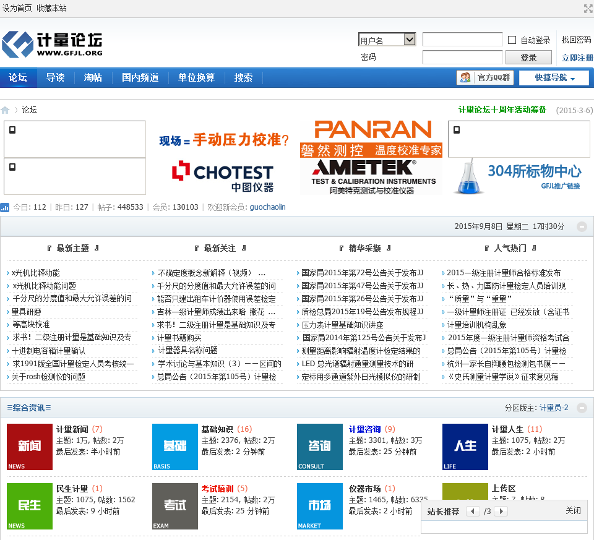Open the 咨询 CONSULT forum tile
The width and height of the screenshot is (594, 540).
[320, 447]
